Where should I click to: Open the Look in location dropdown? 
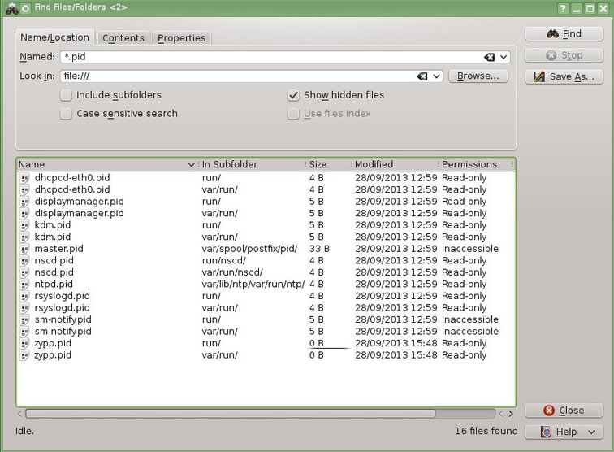(437, 76)
